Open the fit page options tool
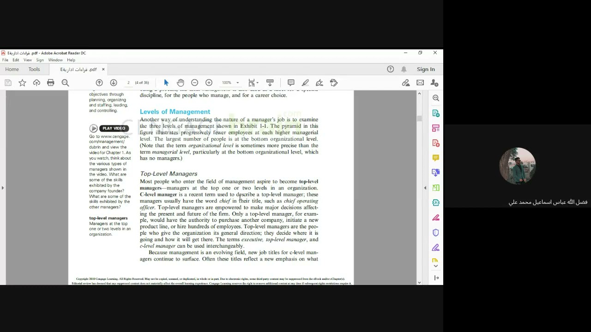Image resolution: width=591 pixels, height=332 pixels. pos(253,83)
